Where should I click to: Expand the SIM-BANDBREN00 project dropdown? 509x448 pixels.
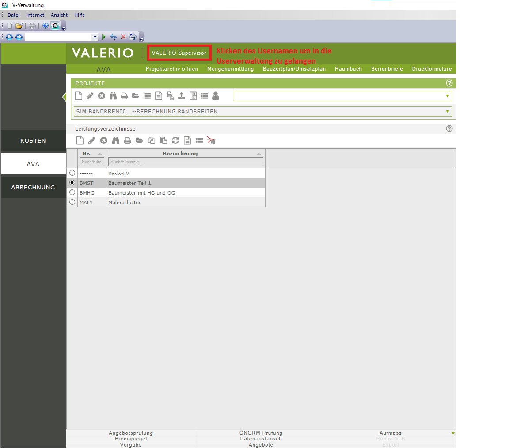pyautogui.click(x=447, y=112)
